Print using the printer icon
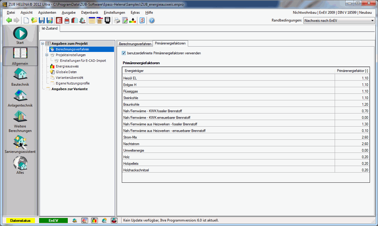 tap(117, 20)
